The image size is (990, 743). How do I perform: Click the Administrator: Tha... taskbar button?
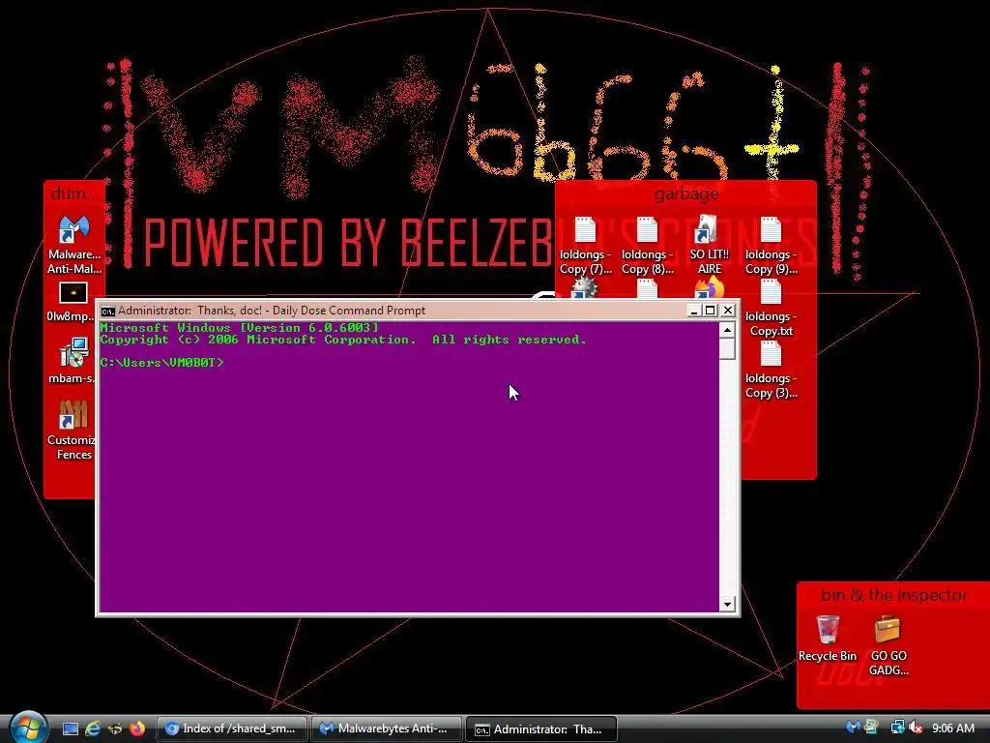[541, 728]
